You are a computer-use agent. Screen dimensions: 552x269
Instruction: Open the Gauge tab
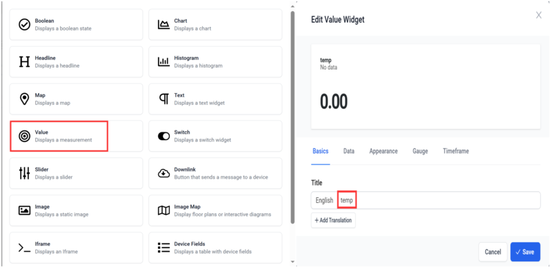point(420,151)
